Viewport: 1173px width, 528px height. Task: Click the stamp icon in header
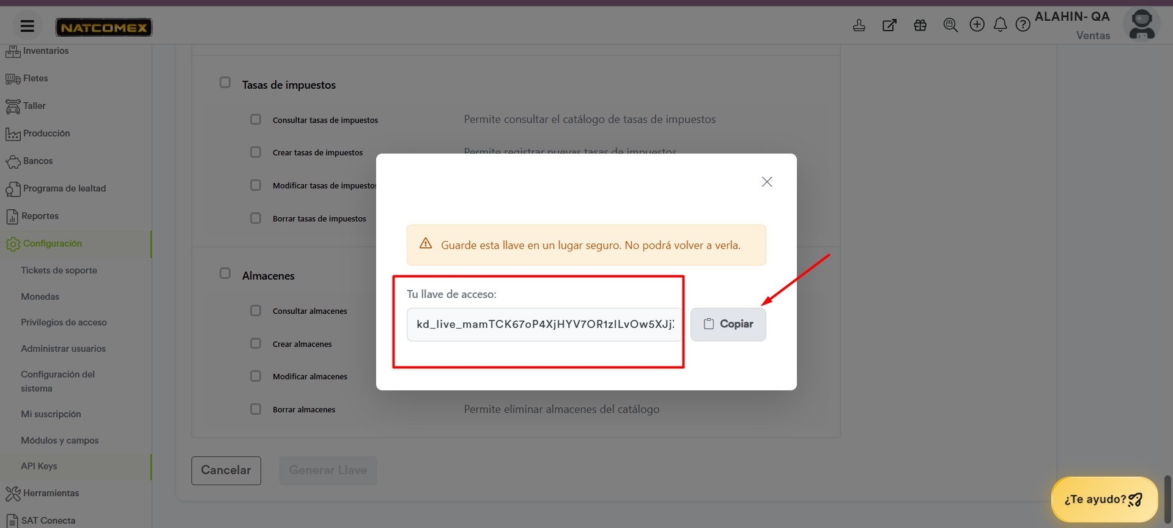[859, 25]
